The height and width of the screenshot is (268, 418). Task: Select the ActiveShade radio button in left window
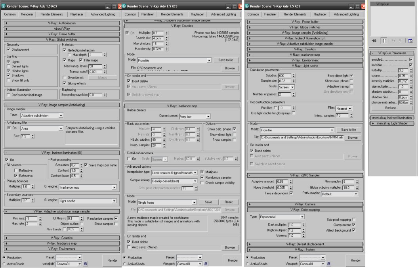point(4,264)
